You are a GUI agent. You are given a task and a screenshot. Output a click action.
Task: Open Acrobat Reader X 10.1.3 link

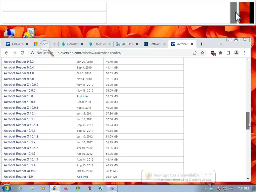coord(21,148)
